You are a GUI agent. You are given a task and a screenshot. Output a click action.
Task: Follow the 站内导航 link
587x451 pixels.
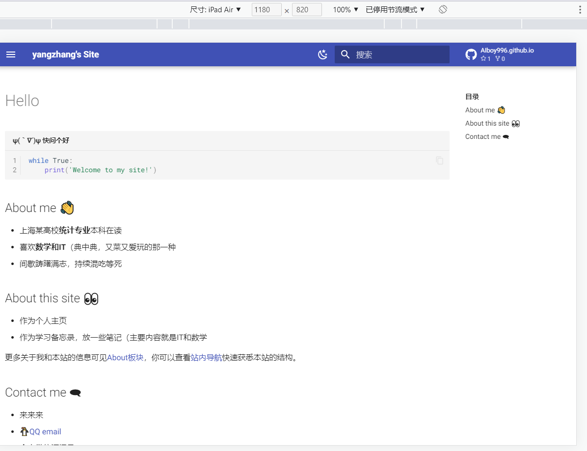click(206, 357)
